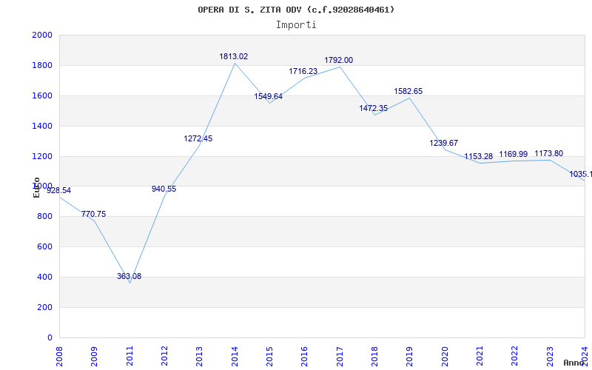This screenshot has width=592, height=370.
Task: Click the x-axis year 2013
Action: [199, 357]
